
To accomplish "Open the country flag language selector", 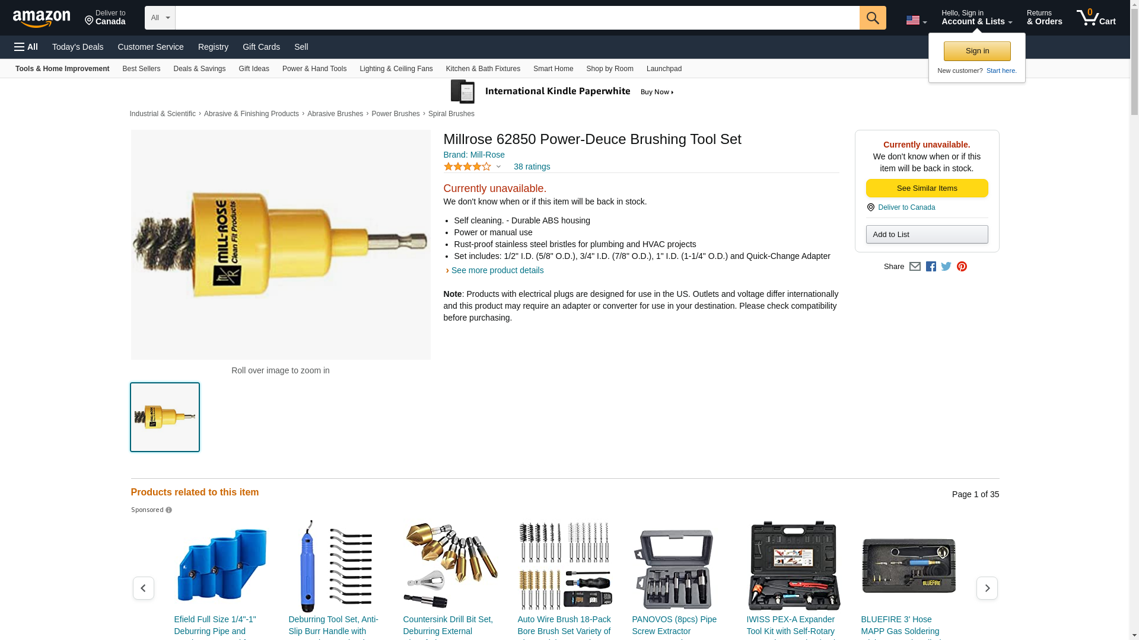I will click(916, 20).
